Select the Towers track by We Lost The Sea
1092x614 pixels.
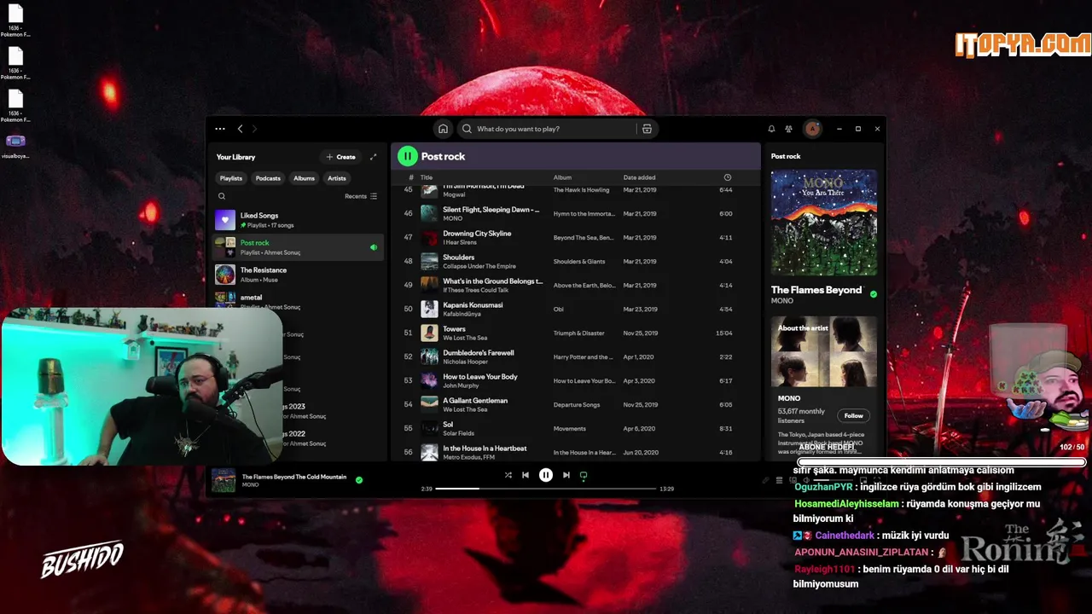tap(575, 333)
